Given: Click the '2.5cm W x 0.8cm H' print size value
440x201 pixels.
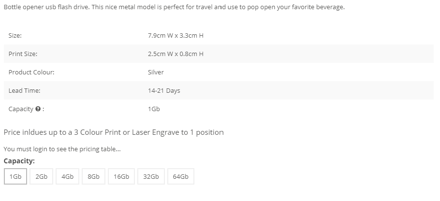Looking at the screenshot, I should 176,54.
